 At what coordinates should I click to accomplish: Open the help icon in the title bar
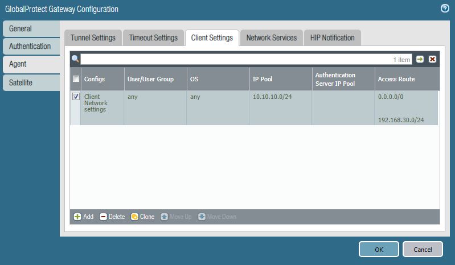click(x=445, y=9)
